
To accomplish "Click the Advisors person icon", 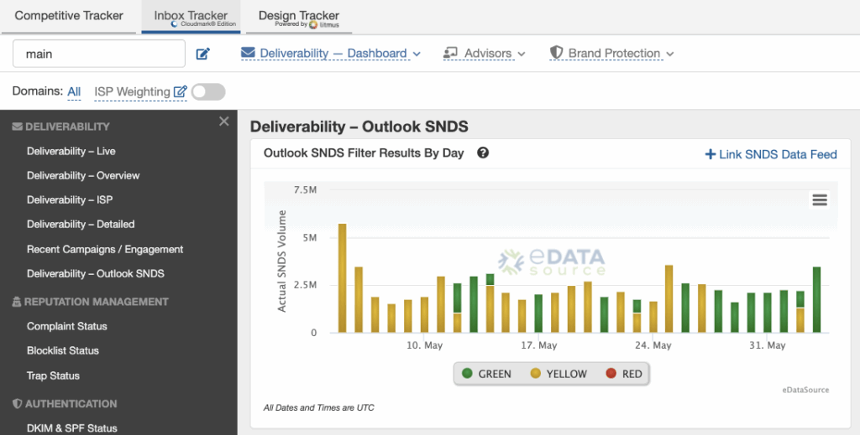I will click(450, 53).
